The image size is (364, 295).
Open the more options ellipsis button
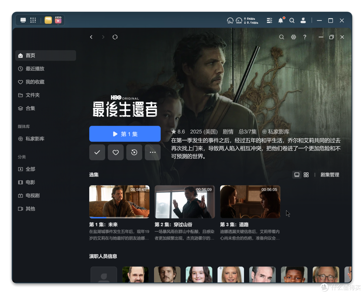click(x=153, y=152)
